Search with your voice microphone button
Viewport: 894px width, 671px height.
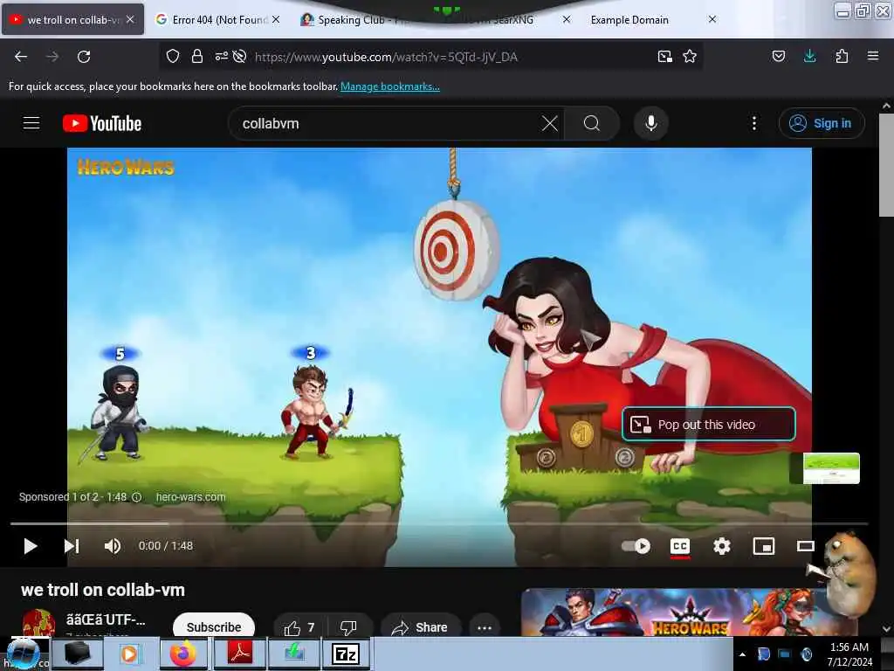(650, 123)
